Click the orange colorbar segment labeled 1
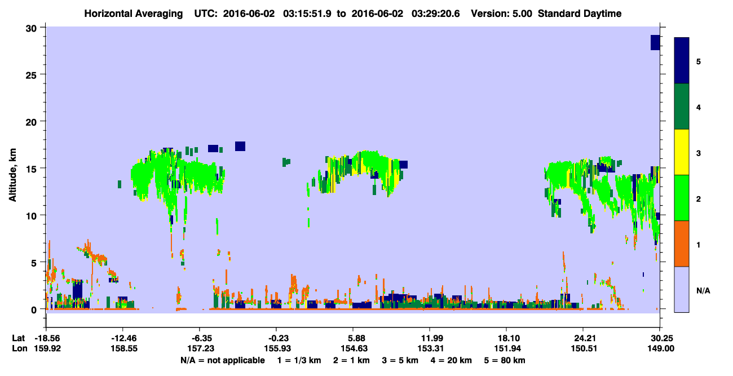The width and height of the screenshot is (733, 376). (x=682, y=244)
